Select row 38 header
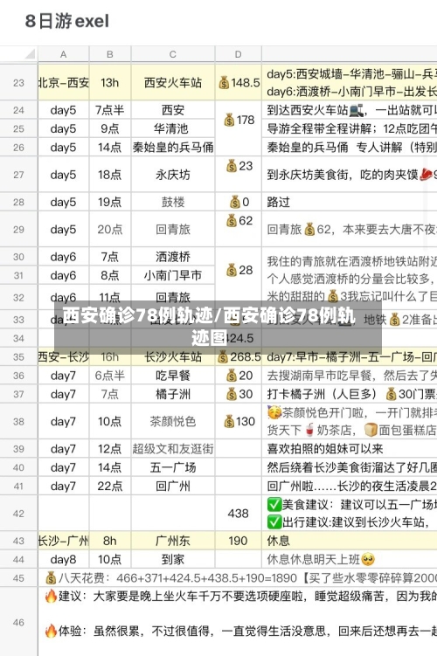437x656 pixels. pos(18,421)
